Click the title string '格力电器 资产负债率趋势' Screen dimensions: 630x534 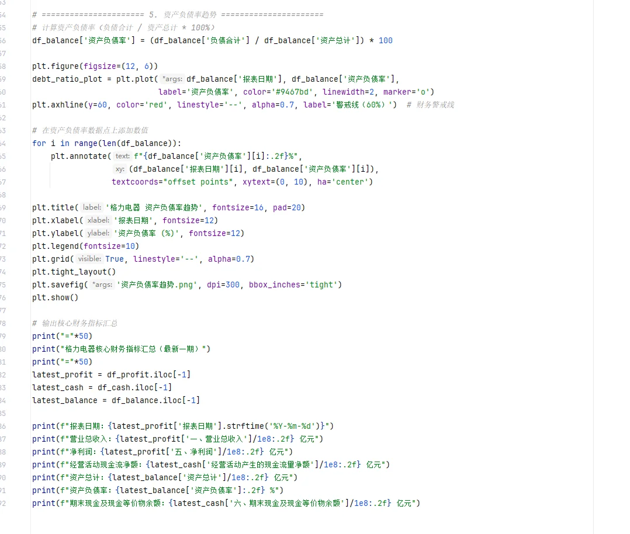pos(154,208)
